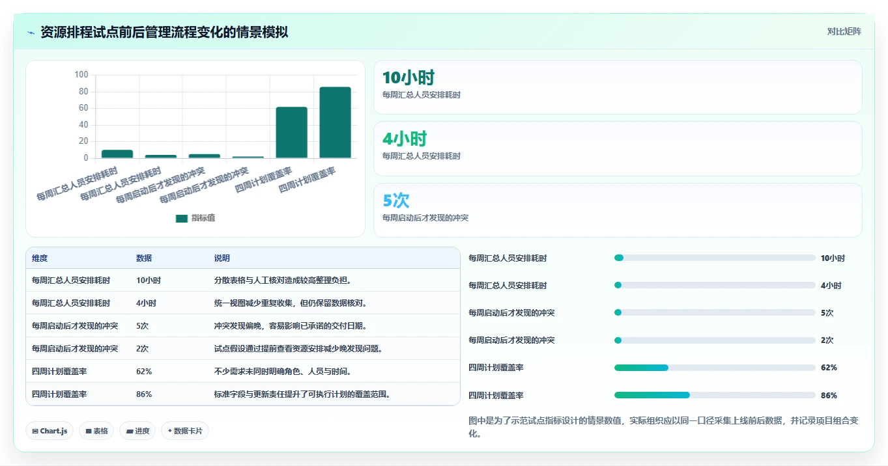The image size is (888, 466).
Task: Click the 每周启动后才发现的冲突 label under the 5次 card value
Action: (x=425, y=218)
